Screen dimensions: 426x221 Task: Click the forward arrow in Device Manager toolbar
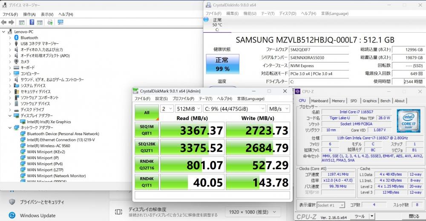11,22
